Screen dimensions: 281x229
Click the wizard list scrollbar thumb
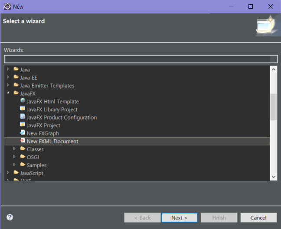tap(274, 107)
